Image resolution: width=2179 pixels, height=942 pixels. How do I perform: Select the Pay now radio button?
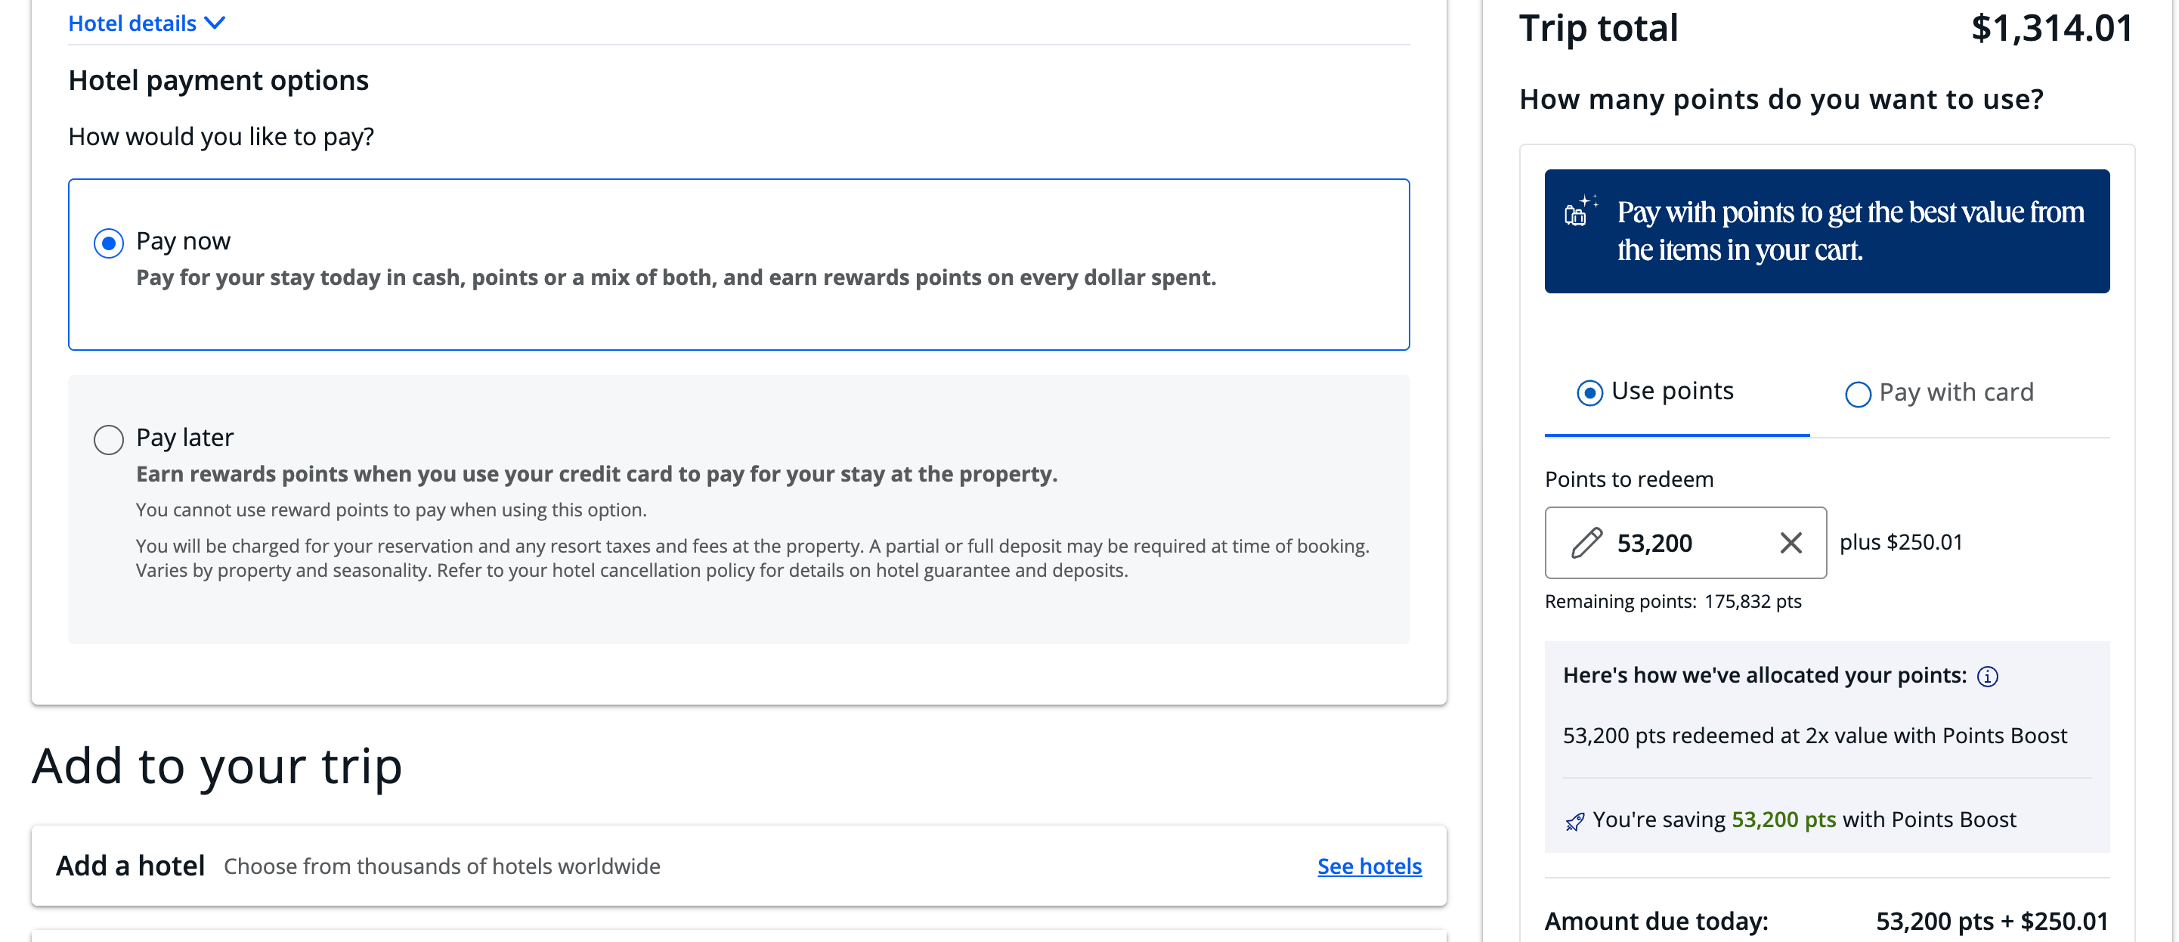tap(109, 243)
